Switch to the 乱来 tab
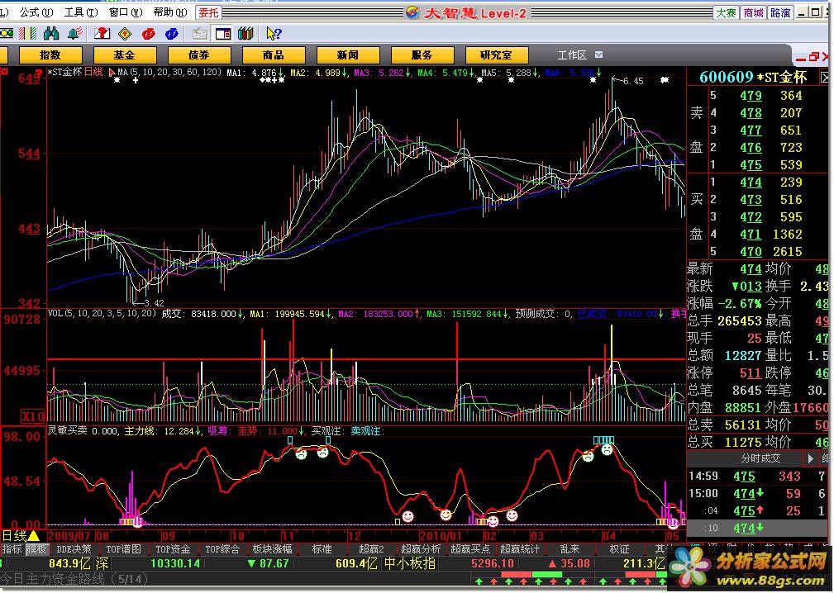 [570, 549]
